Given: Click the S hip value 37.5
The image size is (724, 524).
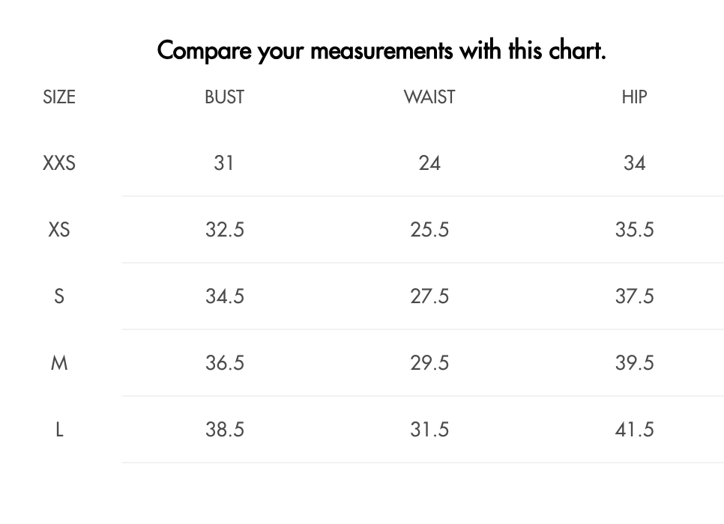Looking at the screenshot, I should (634, 296).
